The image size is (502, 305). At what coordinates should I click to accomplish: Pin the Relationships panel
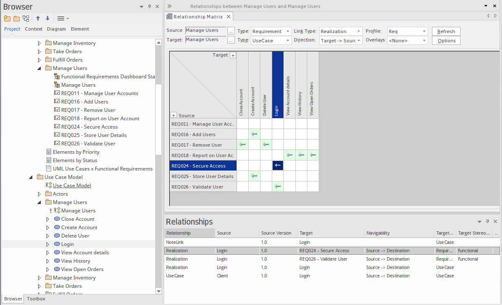487,221
